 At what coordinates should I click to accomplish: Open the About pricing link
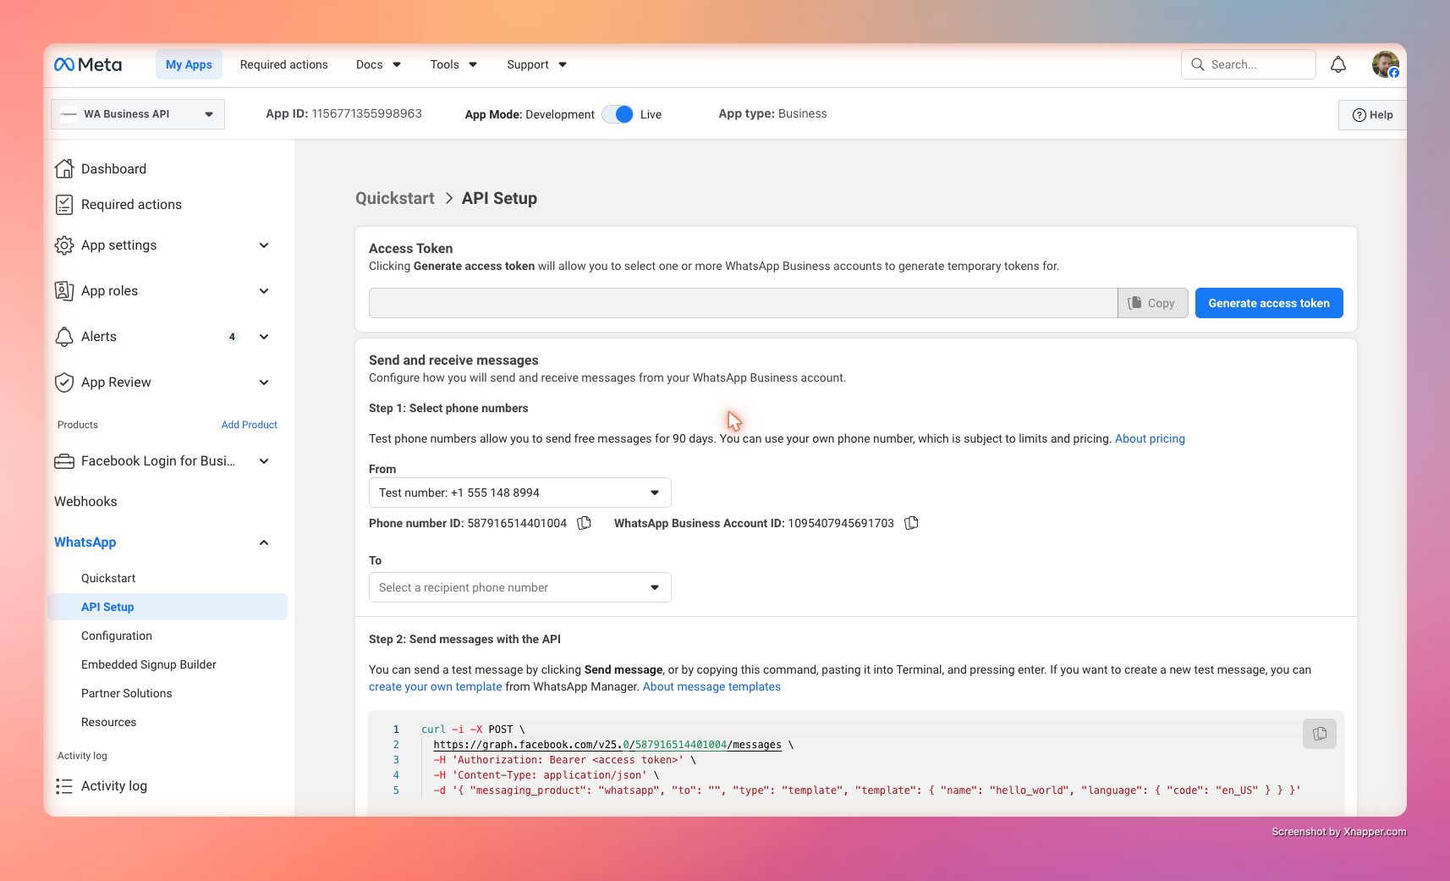[1150, 438]
